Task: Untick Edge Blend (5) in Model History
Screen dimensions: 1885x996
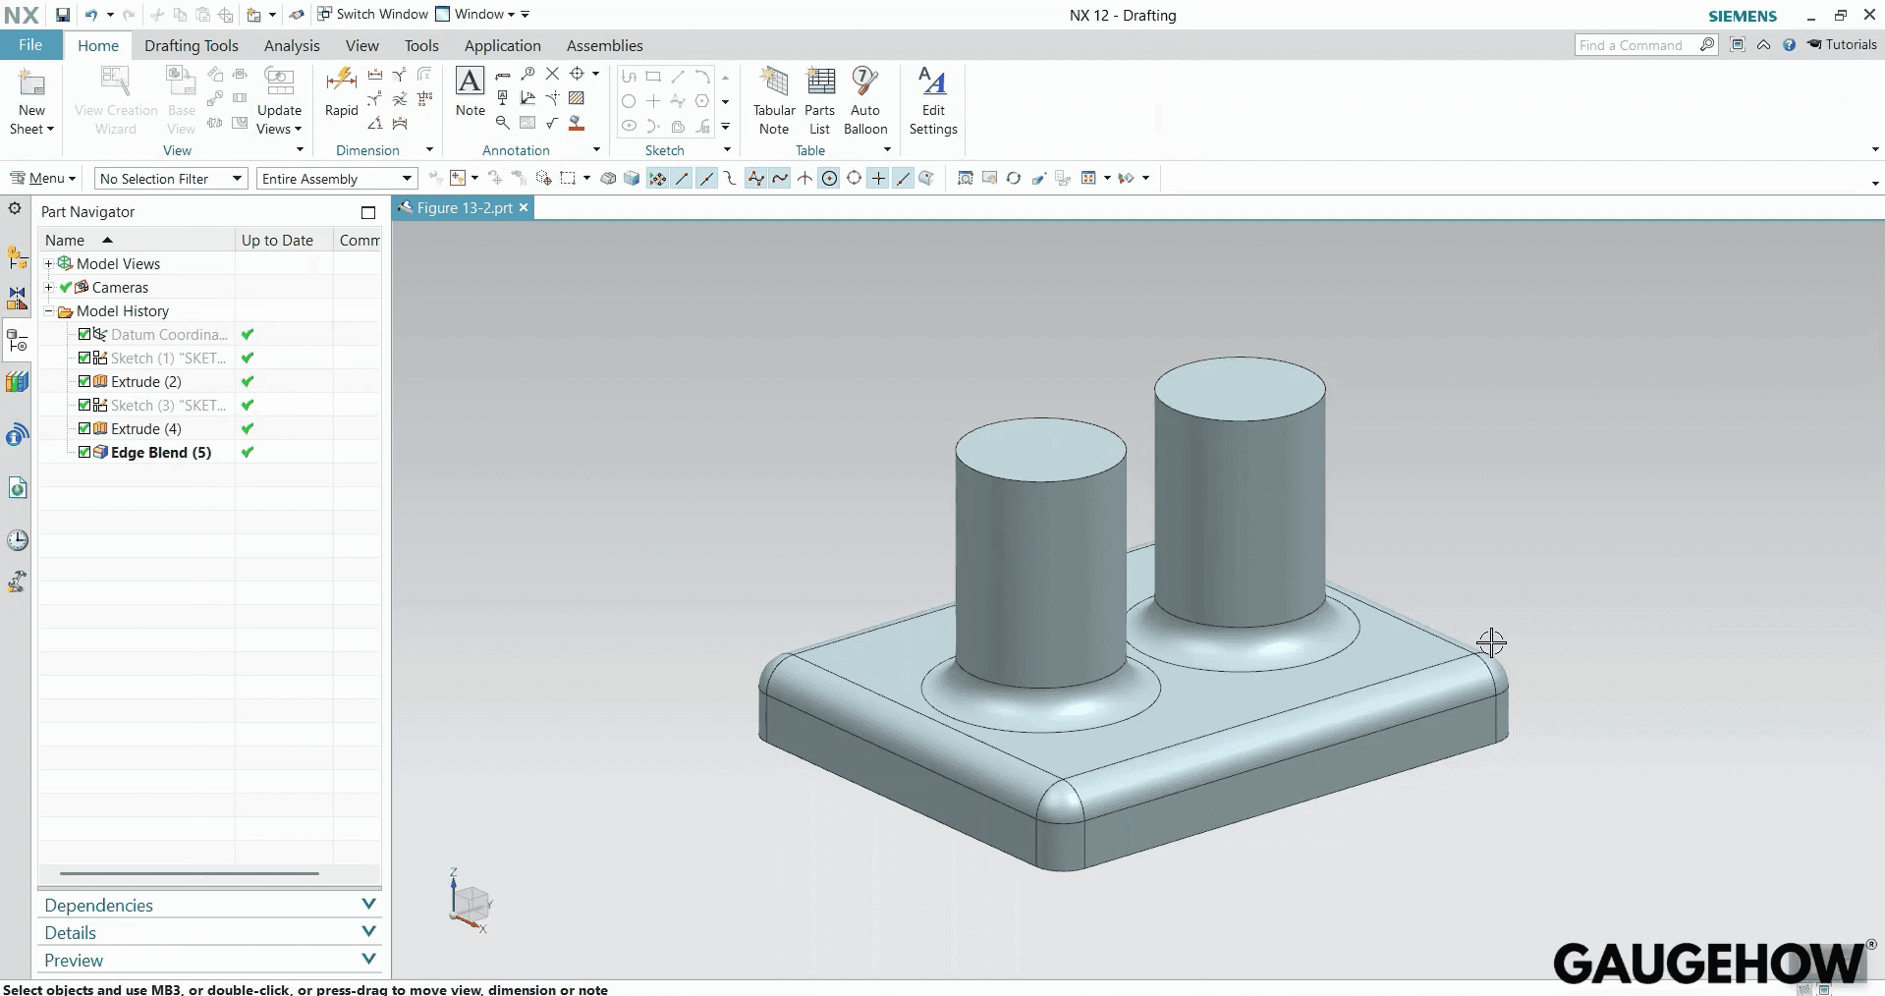Action: (84, 453)
